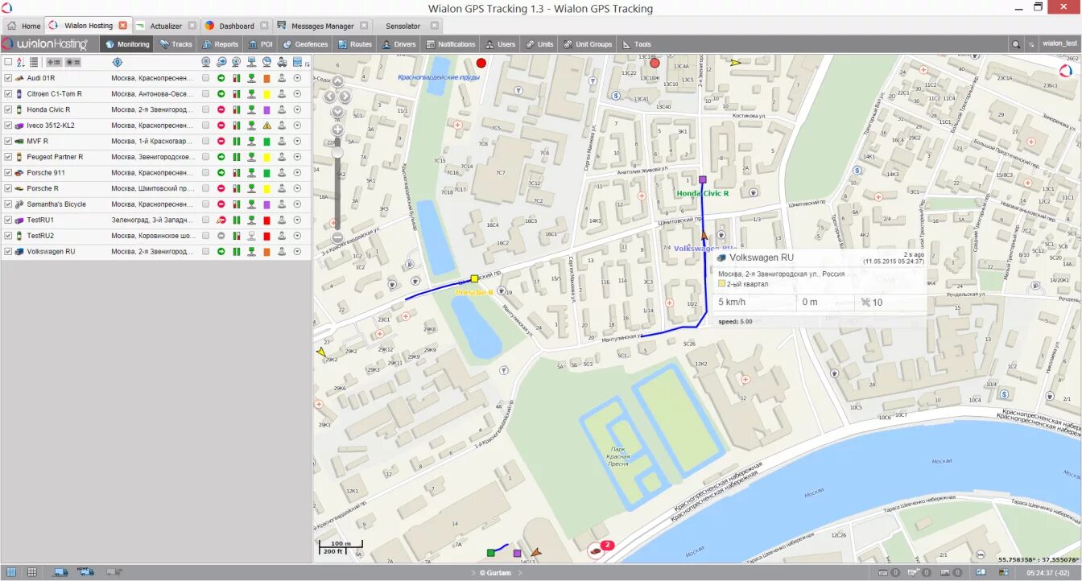Click the moving-state green arrow for Audi 01R
This screenshot has width=1082, height=581.
[221, 78]
